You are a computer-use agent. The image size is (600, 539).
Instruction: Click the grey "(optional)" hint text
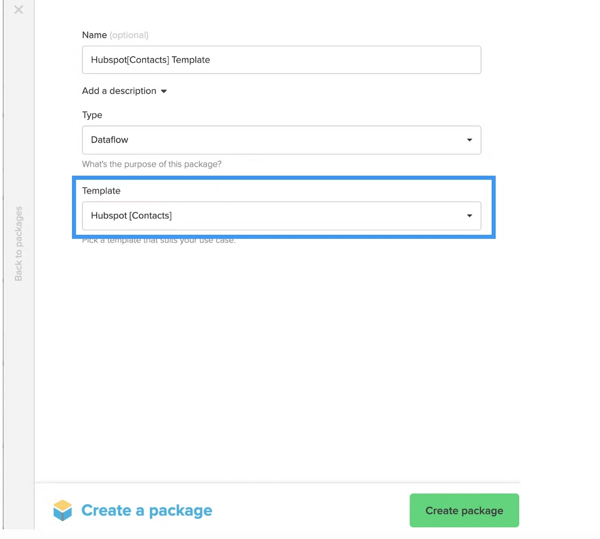coord(129,35)
